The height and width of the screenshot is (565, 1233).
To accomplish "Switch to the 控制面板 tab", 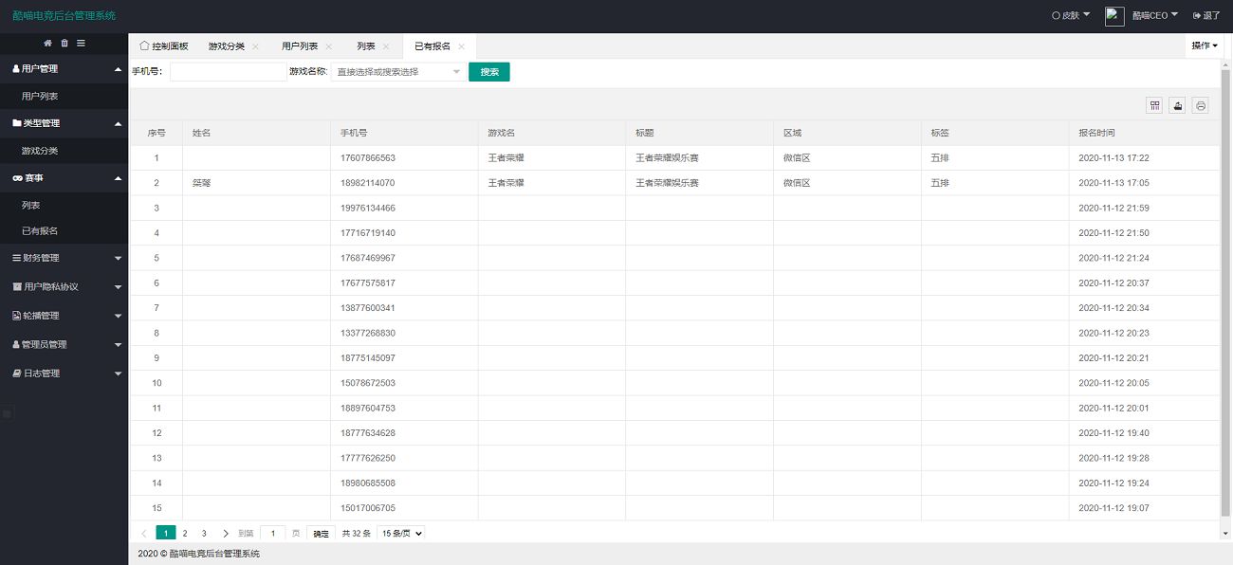I will [x=164, y=46].
